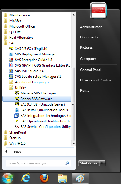Expand the Real Alternative folder
The image size is (121, 184).
point(19,38)
